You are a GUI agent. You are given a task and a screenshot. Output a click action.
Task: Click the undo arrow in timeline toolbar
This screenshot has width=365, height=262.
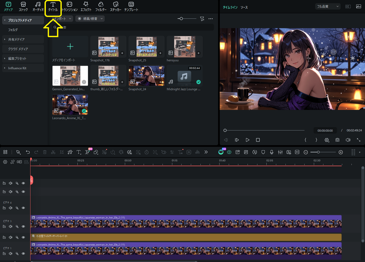point(28,152)
